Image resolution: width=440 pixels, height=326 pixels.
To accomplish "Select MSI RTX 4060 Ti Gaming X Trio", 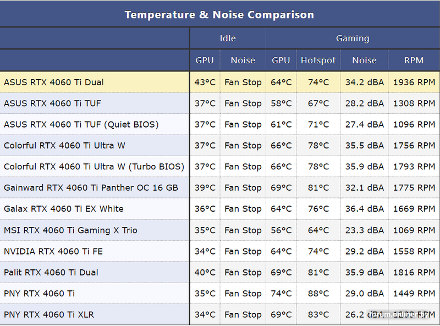I will coord(70,230).
